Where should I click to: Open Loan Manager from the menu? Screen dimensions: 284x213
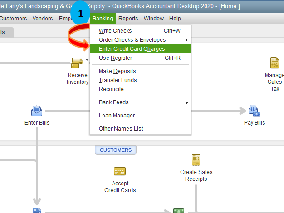140,116
